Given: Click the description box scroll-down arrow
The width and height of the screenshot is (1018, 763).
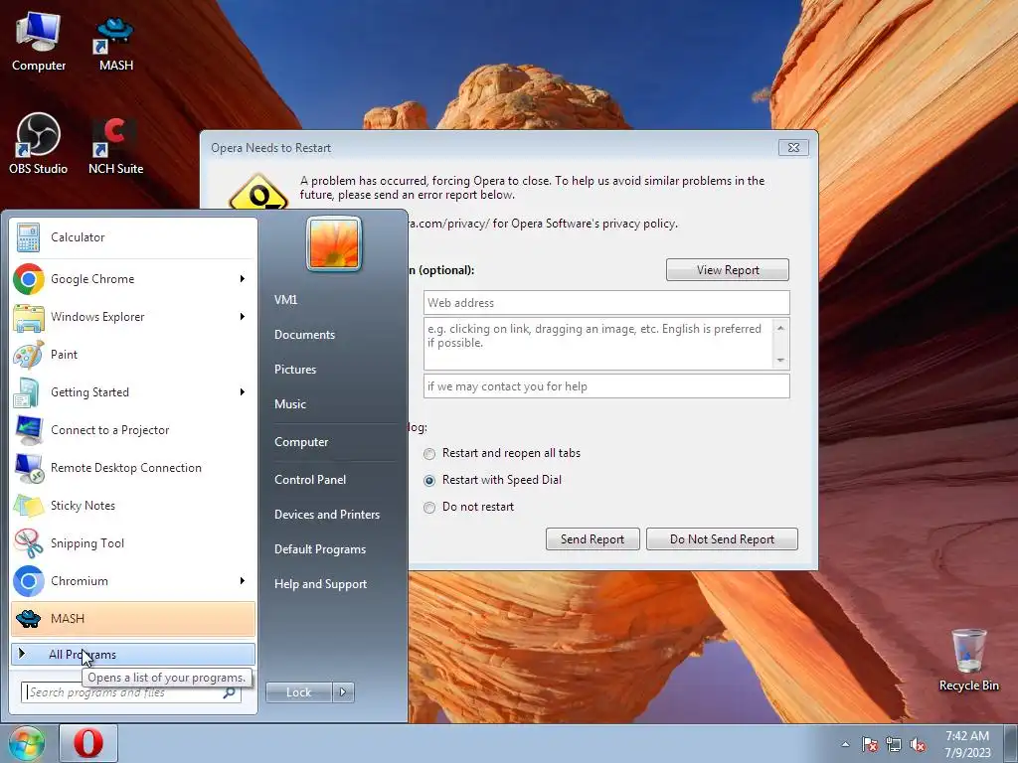Looking at the screenshot, I should coord(780,360).
